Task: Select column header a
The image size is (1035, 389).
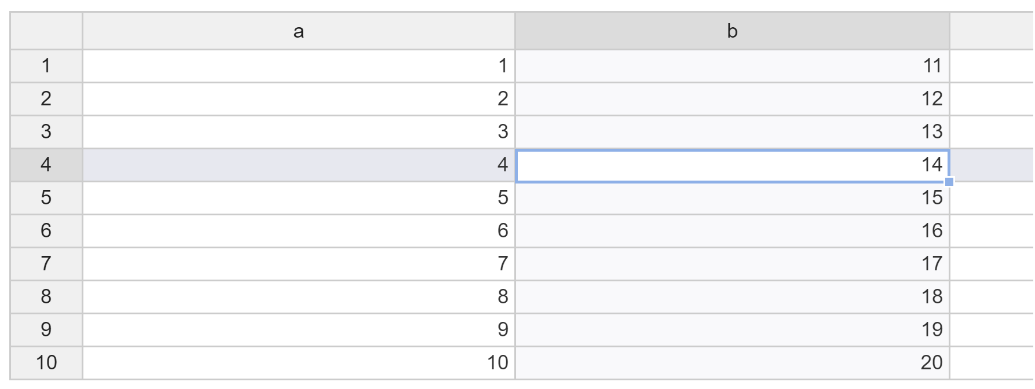Action: pyautogui.click(x=298, y=31)
